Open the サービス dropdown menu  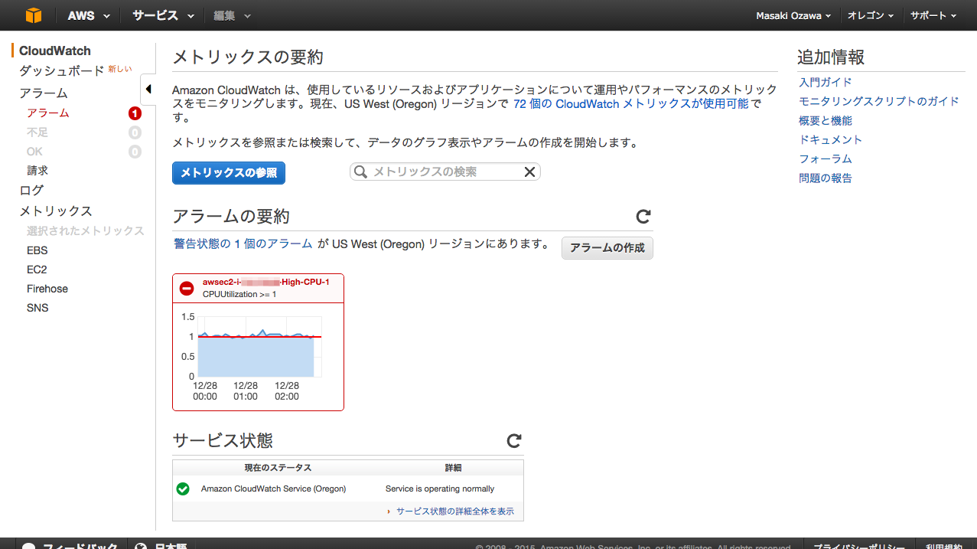pos(163,15)
